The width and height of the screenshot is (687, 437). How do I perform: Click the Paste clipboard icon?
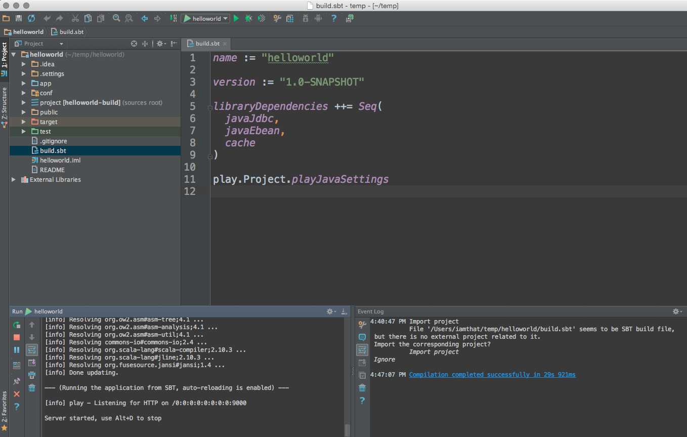100,18
